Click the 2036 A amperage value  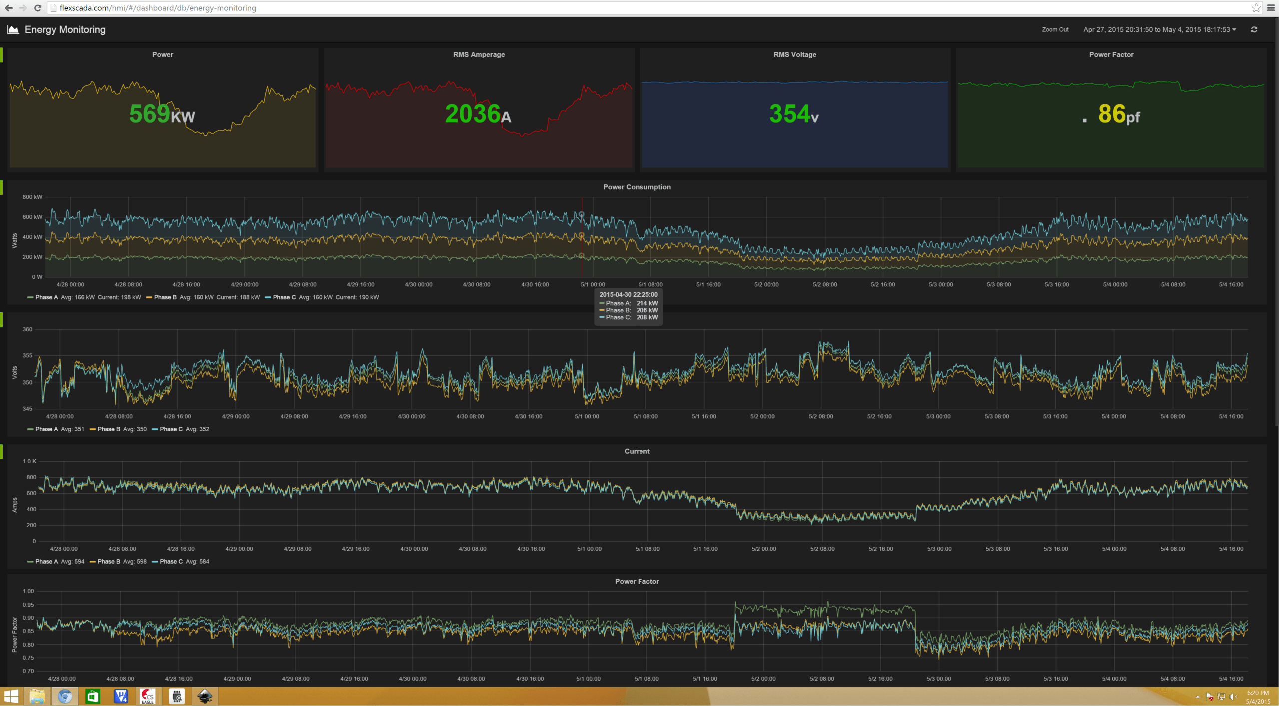(478, 114)
